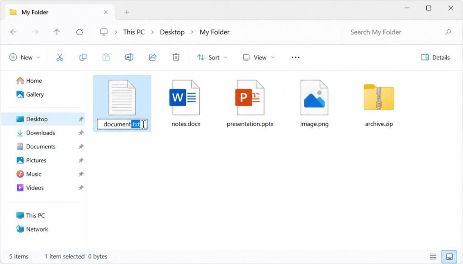Unpin Pictures using its pin icon
This screenshot has height=264, width=463.
81,161
